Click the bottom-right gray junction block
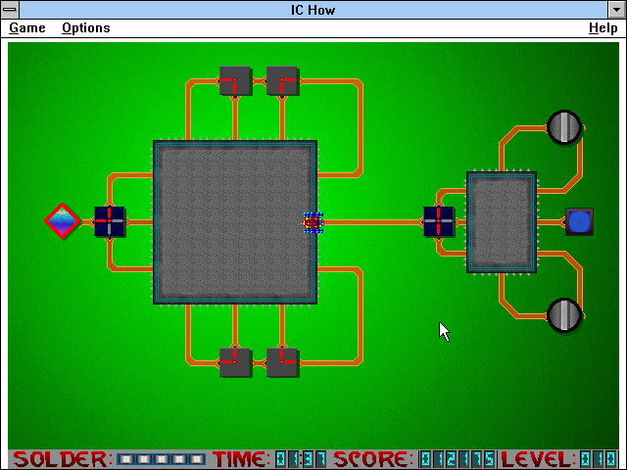Viewport: 627px width, 470px height. point(282,362)
